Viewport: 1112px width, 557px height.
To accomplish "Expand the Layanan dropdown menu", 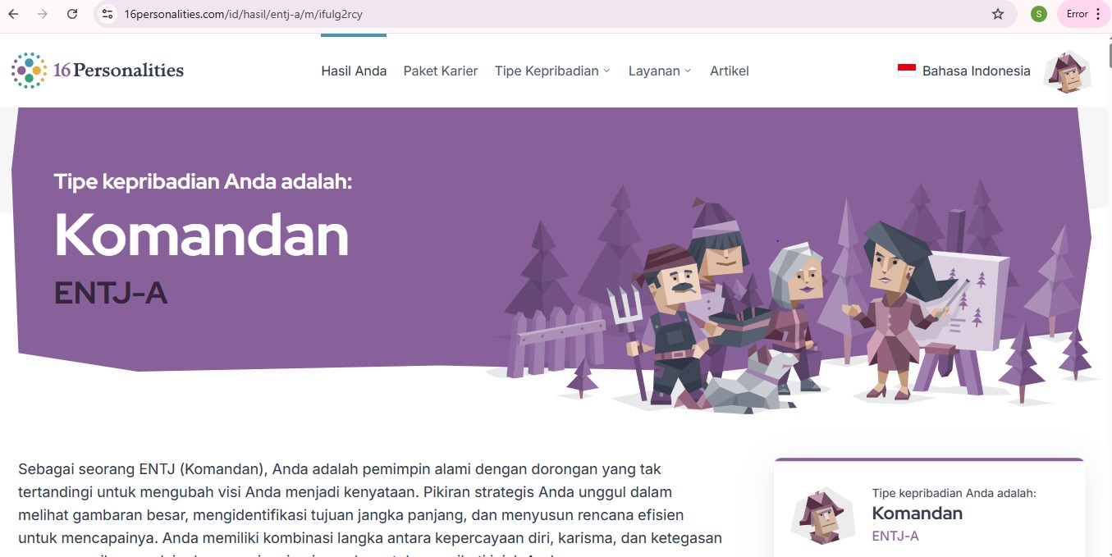I will click(x=660, y=71).
